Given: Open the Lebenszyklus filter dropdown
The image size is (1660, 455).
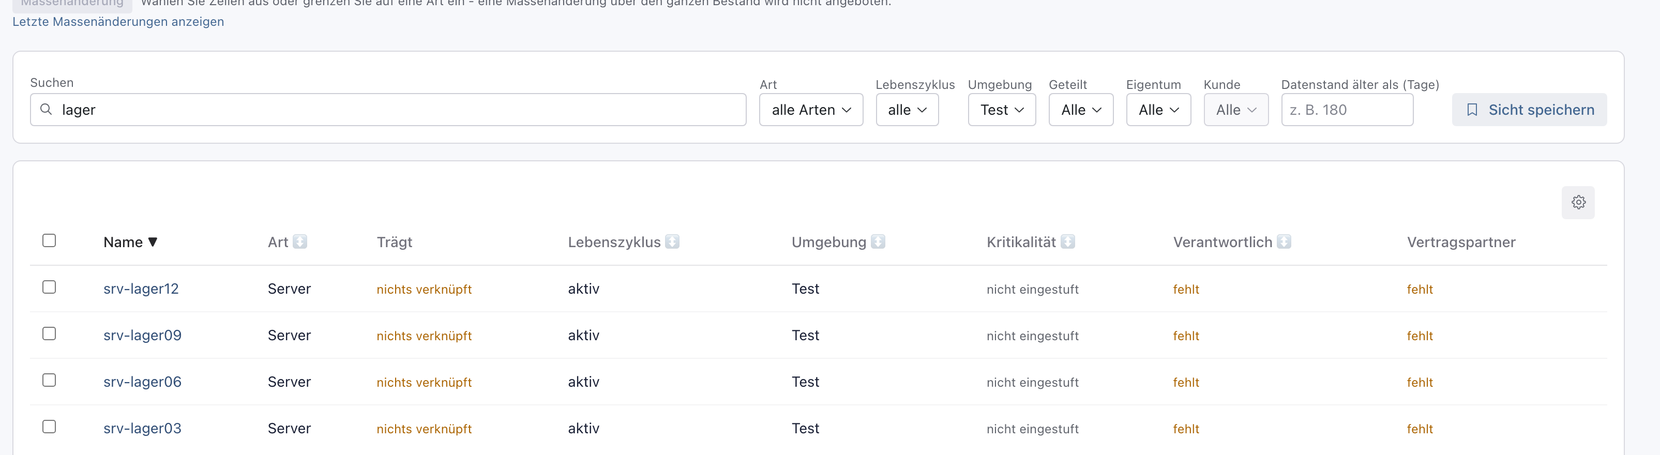Looking at the screenshot, I should (x=907, y=110).
